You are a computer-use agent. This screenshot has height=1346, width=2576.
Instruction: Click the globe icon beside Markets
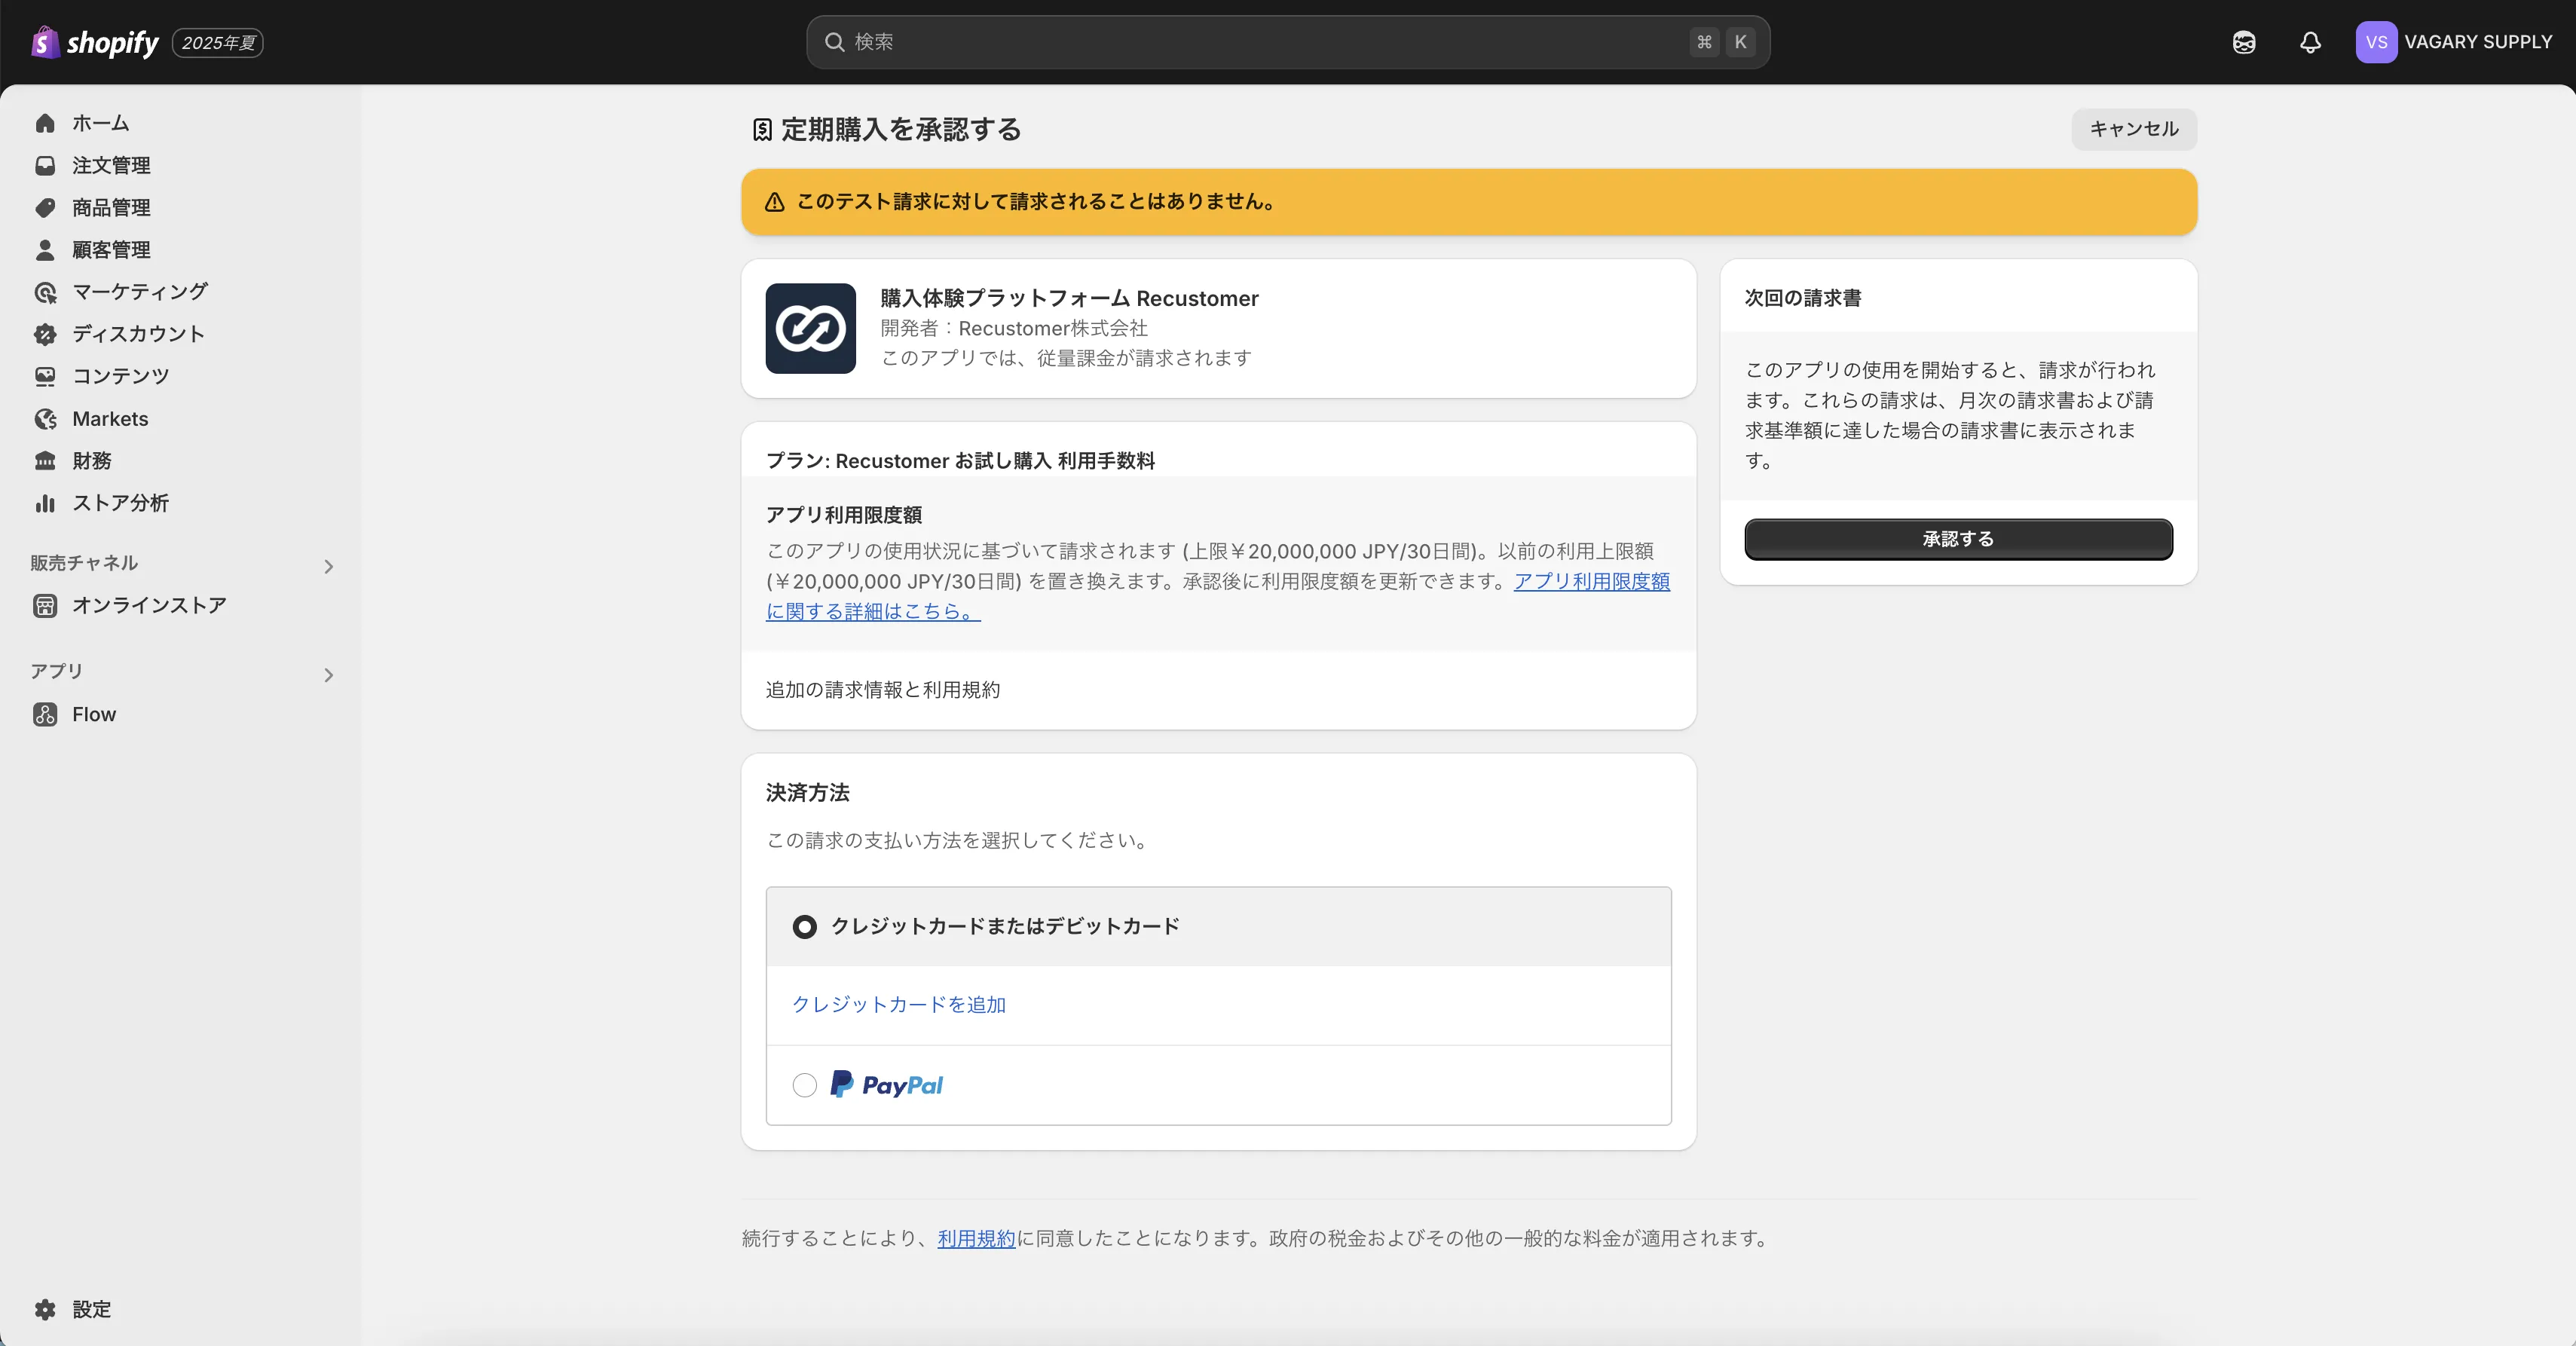pyautogui.click(x=45, y=419)
